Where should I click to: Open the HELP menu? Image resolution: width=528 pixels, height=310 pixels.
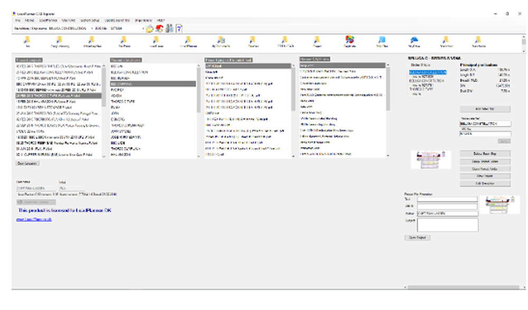[x=161, y=21]
